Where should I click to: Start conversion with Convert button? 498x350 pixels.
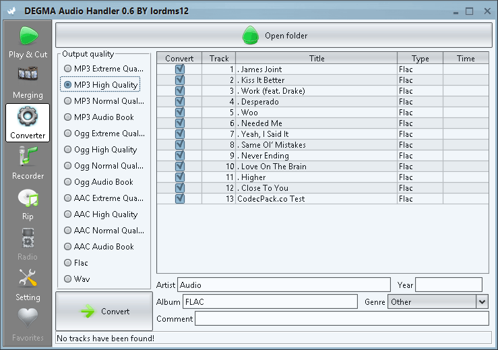104,311
